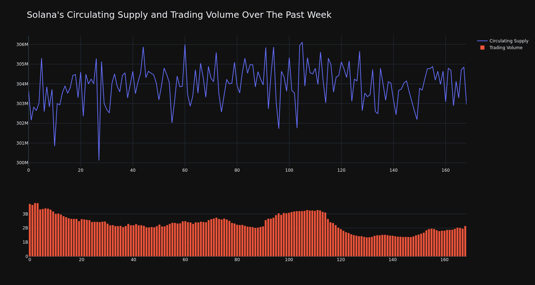
Task: Click the blue Circulating Supply legend line
Action: (482, 41)
